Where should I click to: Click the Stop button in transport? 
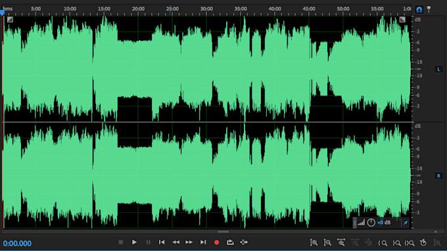pos(121,242)
